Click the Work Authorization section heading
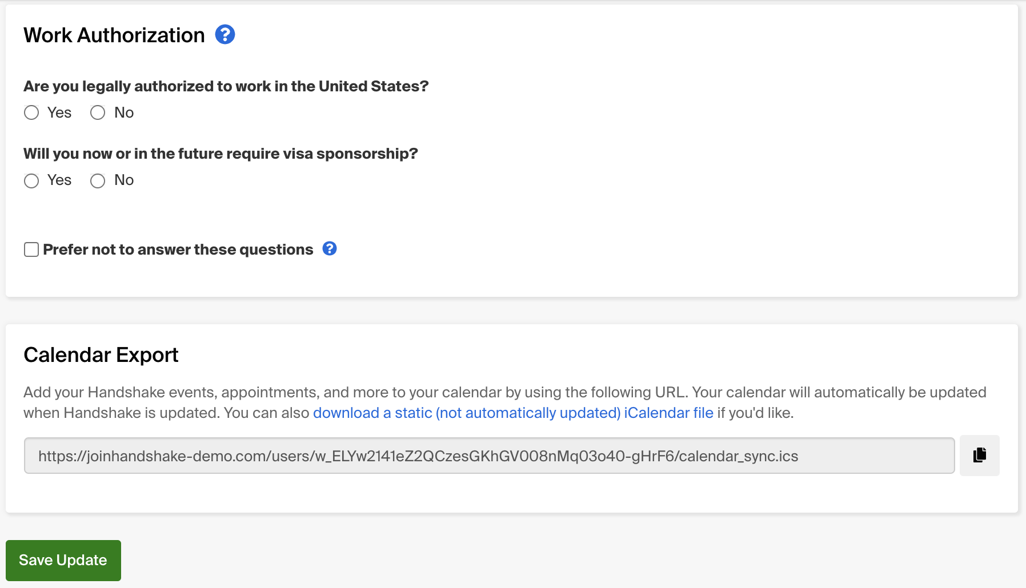1026x588 pixels. [x=114, y=35]
